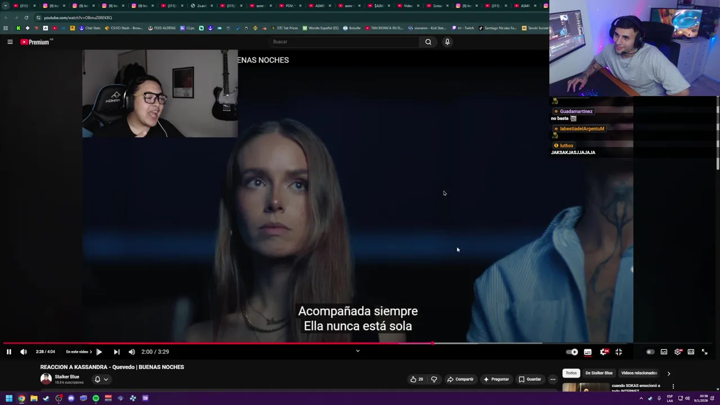This screenshot has height=405, width=720.
Task: Focus the 'Buscar' search field
Action: [x=344, y=42]
